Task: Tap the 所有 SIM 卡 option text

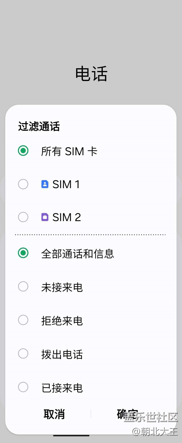Action: (x=69, y=152)
